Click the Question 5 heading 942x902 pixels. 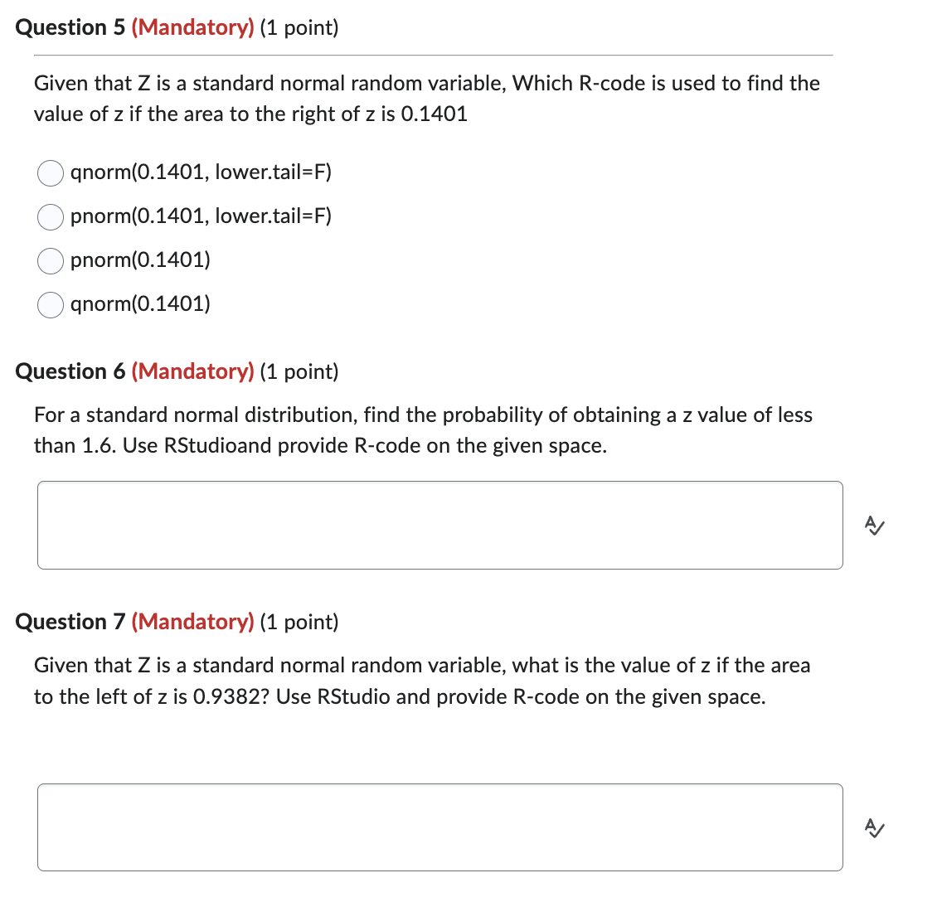[x=70, y=27]
